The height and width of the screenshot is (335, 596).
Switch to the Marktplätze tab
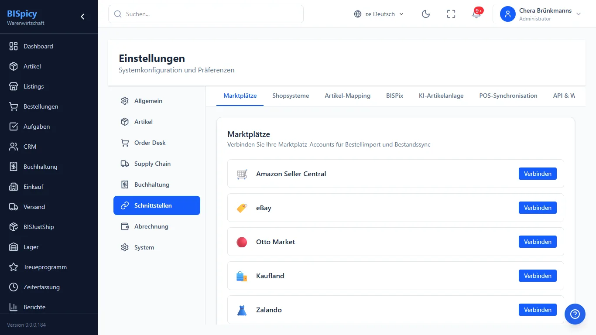pyautogui.click(x=240, y=96)
